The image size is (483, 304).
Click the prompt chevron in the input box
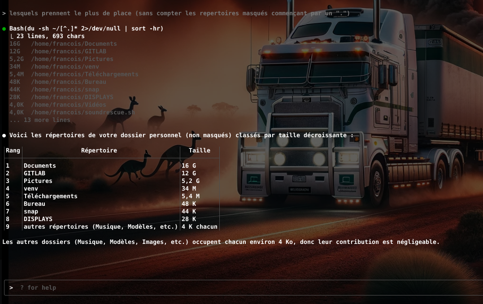click(11, 287)
